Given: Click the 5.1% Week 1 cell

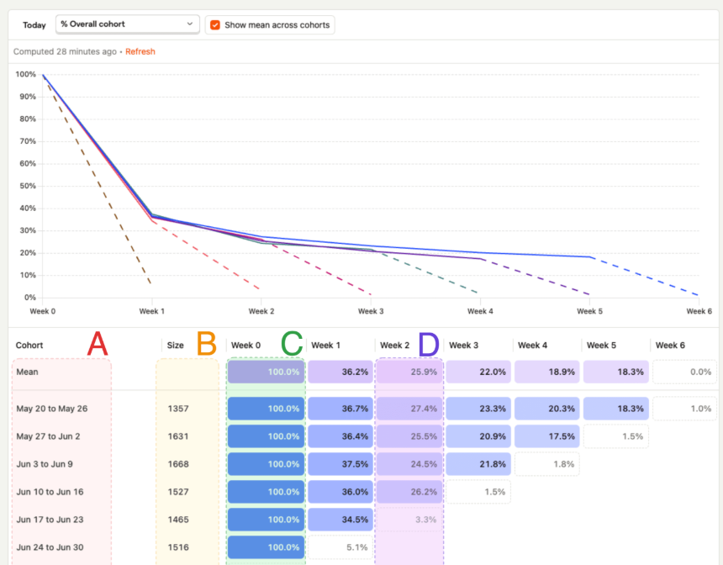Looking at the screenshot, I should (x=340, y=547).
